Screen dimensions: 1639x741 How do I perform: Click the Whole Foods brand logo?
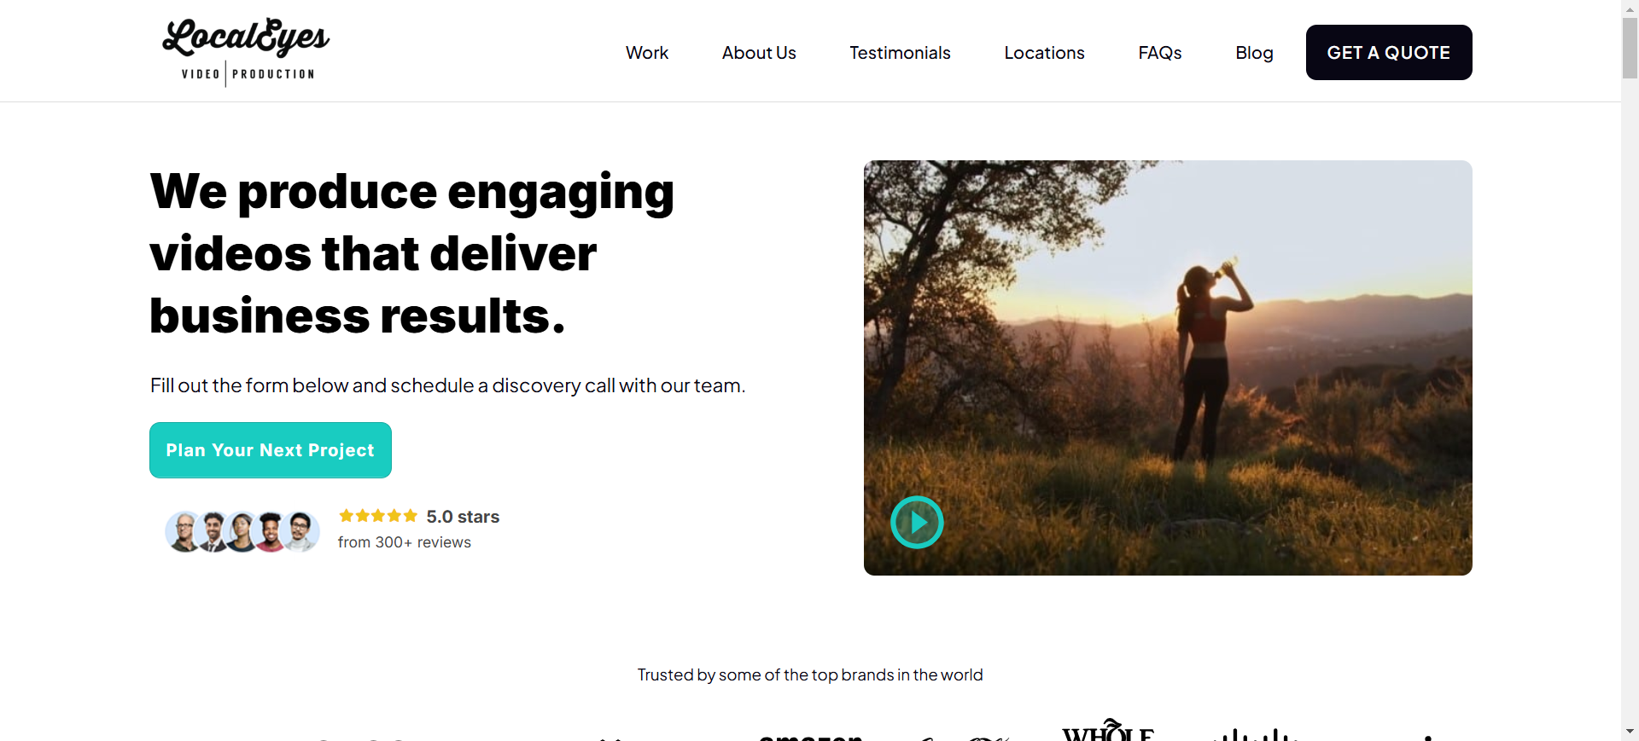click(x=1108, y=730)
